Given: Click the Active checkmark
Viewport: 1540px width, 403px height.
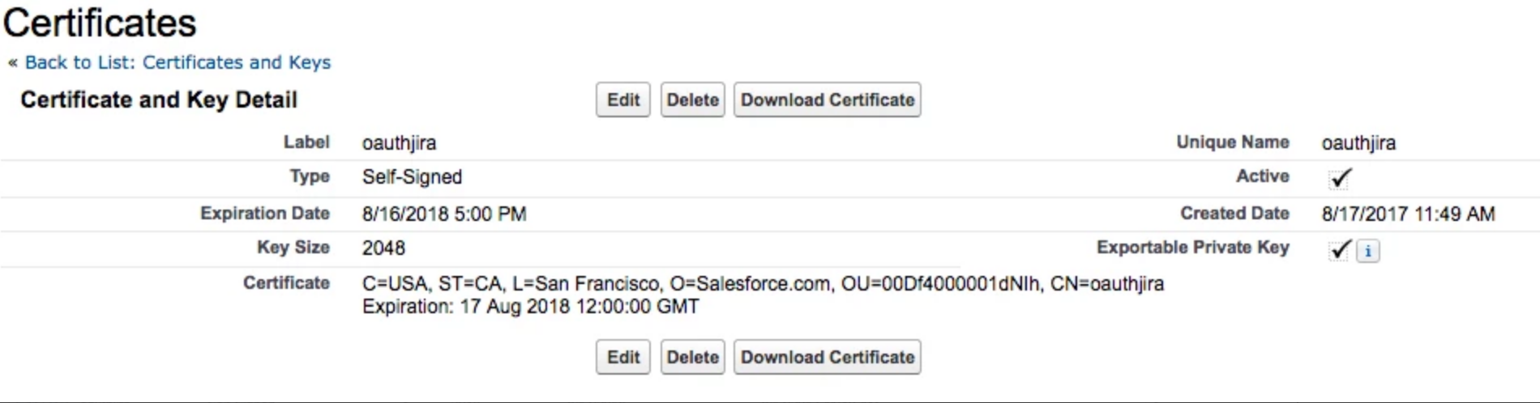Looking at the screenshot, I should click(x=1341, y=177).
